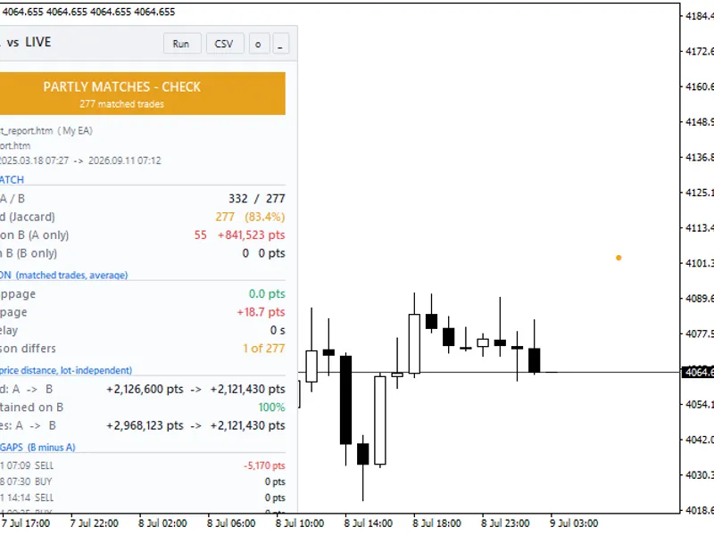Click the '0.0 pts' slippage value
The width and height of the screenshot is (714, 535).
pyautogui.click(x=267, y=294)
